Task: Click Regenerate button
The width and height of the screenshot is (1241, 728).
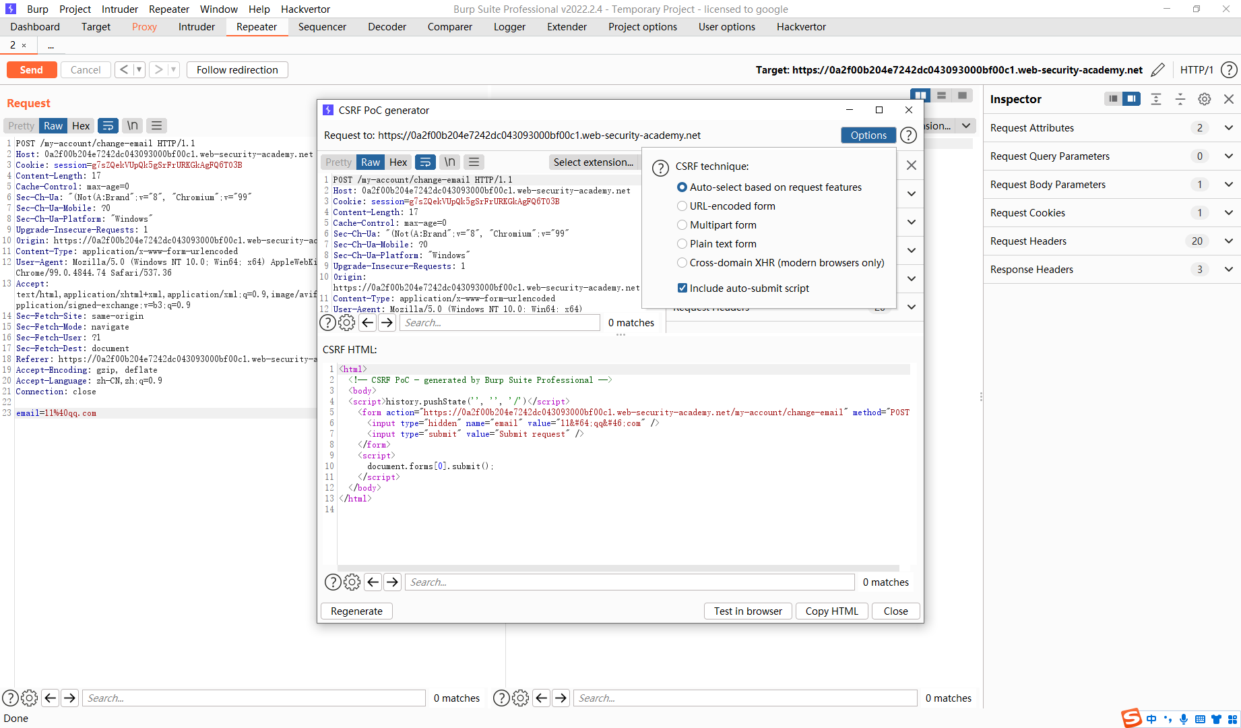Action: [x=356, y=611]
